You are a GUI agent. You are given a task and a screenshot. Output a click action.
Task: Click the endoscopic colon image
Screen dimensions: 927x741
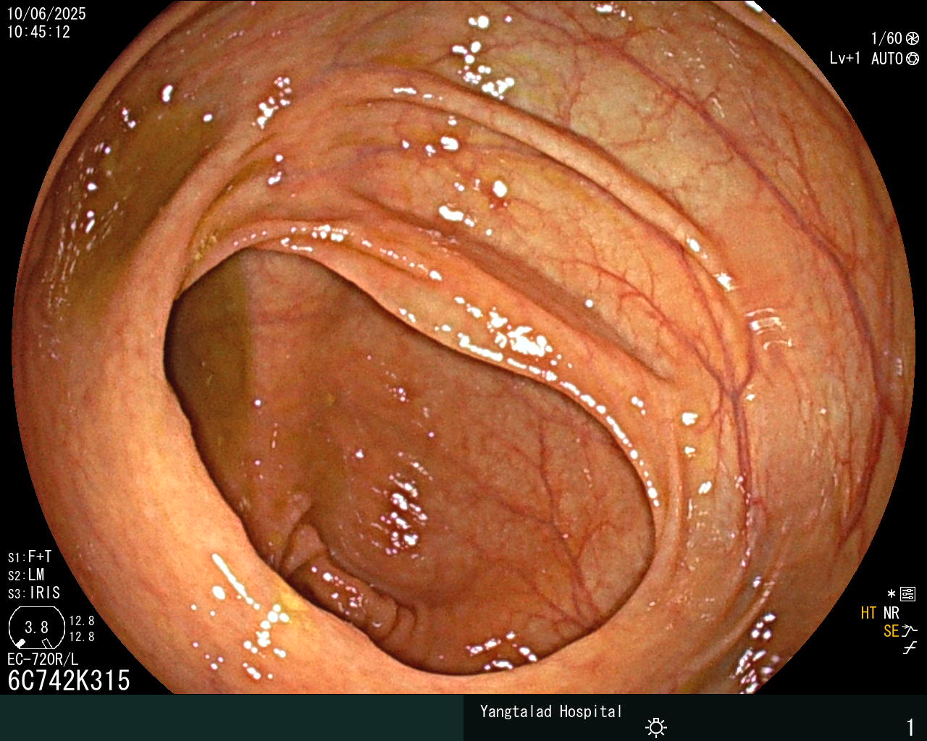tap(463, 347)
